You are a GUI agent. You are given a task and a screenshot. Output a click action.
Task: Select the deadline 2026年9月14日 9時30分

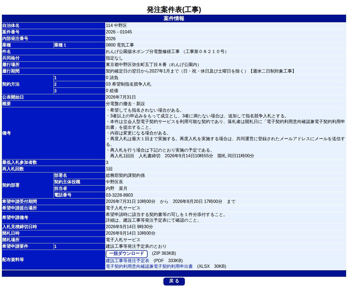129,227
